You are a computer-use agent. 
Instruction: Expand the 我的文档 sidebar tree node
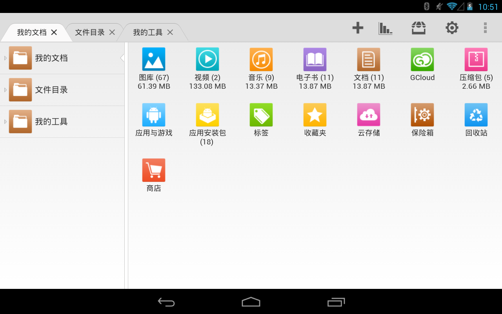(5, 58)
